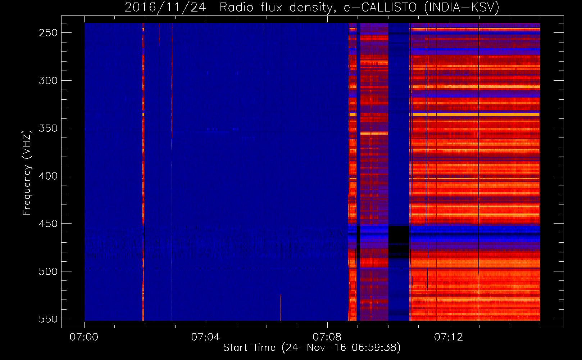Click the 07:04 time tick label
This screenshot has height=360, width=582.
(205, 337)
